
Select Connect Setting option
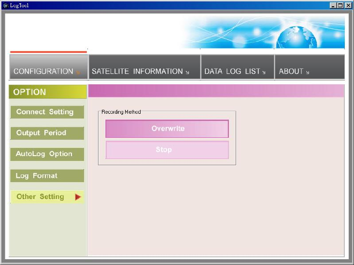[47, 112]
